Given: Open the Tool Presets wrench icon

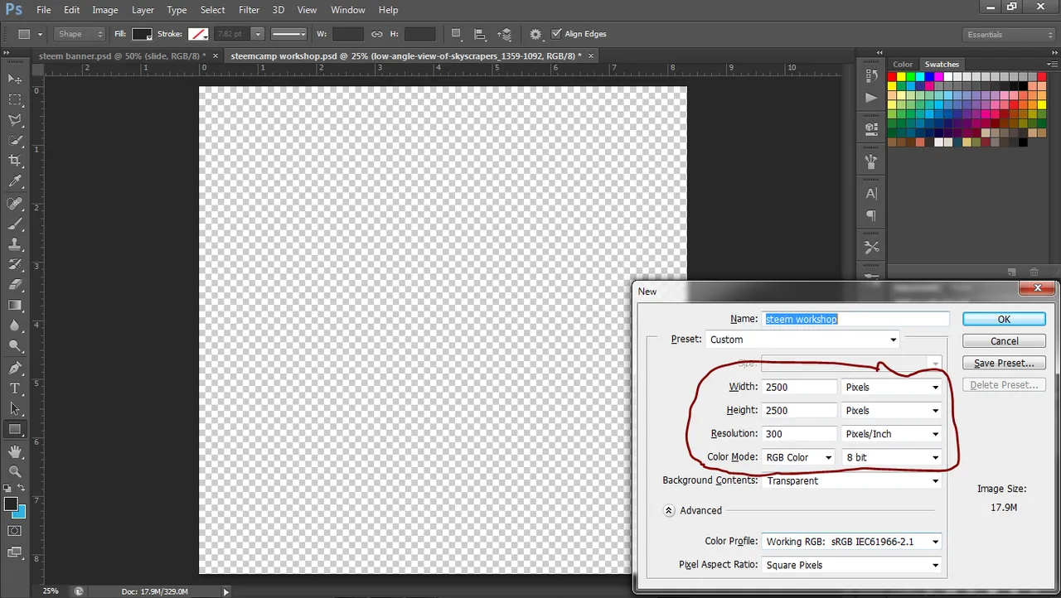Looking at the screenshot, I should [871, 247].
